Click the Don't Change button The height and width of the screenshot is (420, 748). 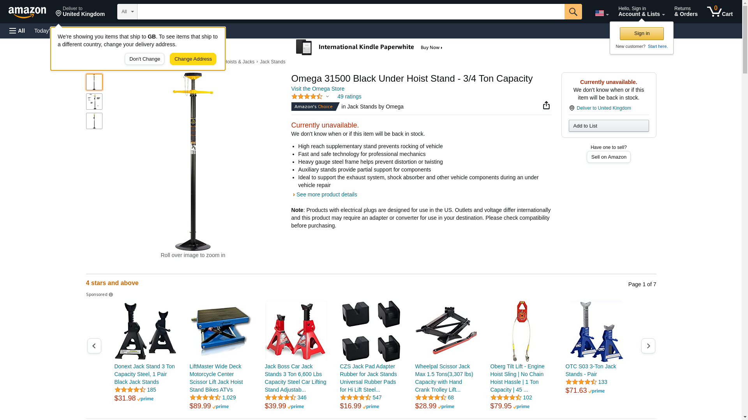point(145,59)
